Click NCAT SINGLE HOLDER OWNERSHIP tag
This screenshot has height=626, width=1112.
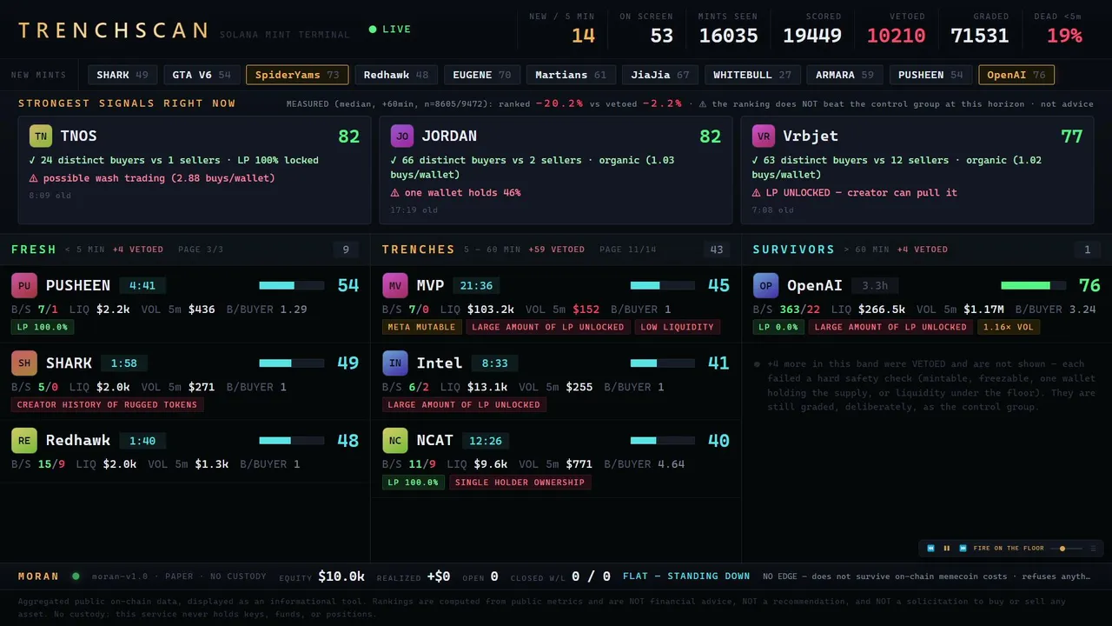[520, 483]
